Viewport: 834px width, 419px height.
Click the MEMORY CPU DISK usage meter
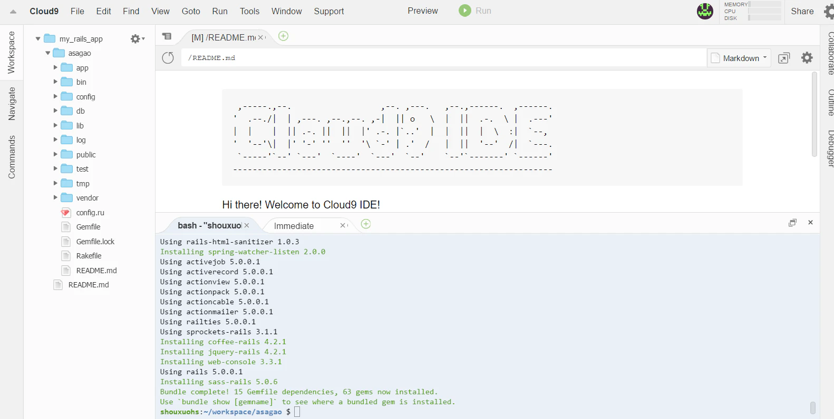tap(752, 11)
